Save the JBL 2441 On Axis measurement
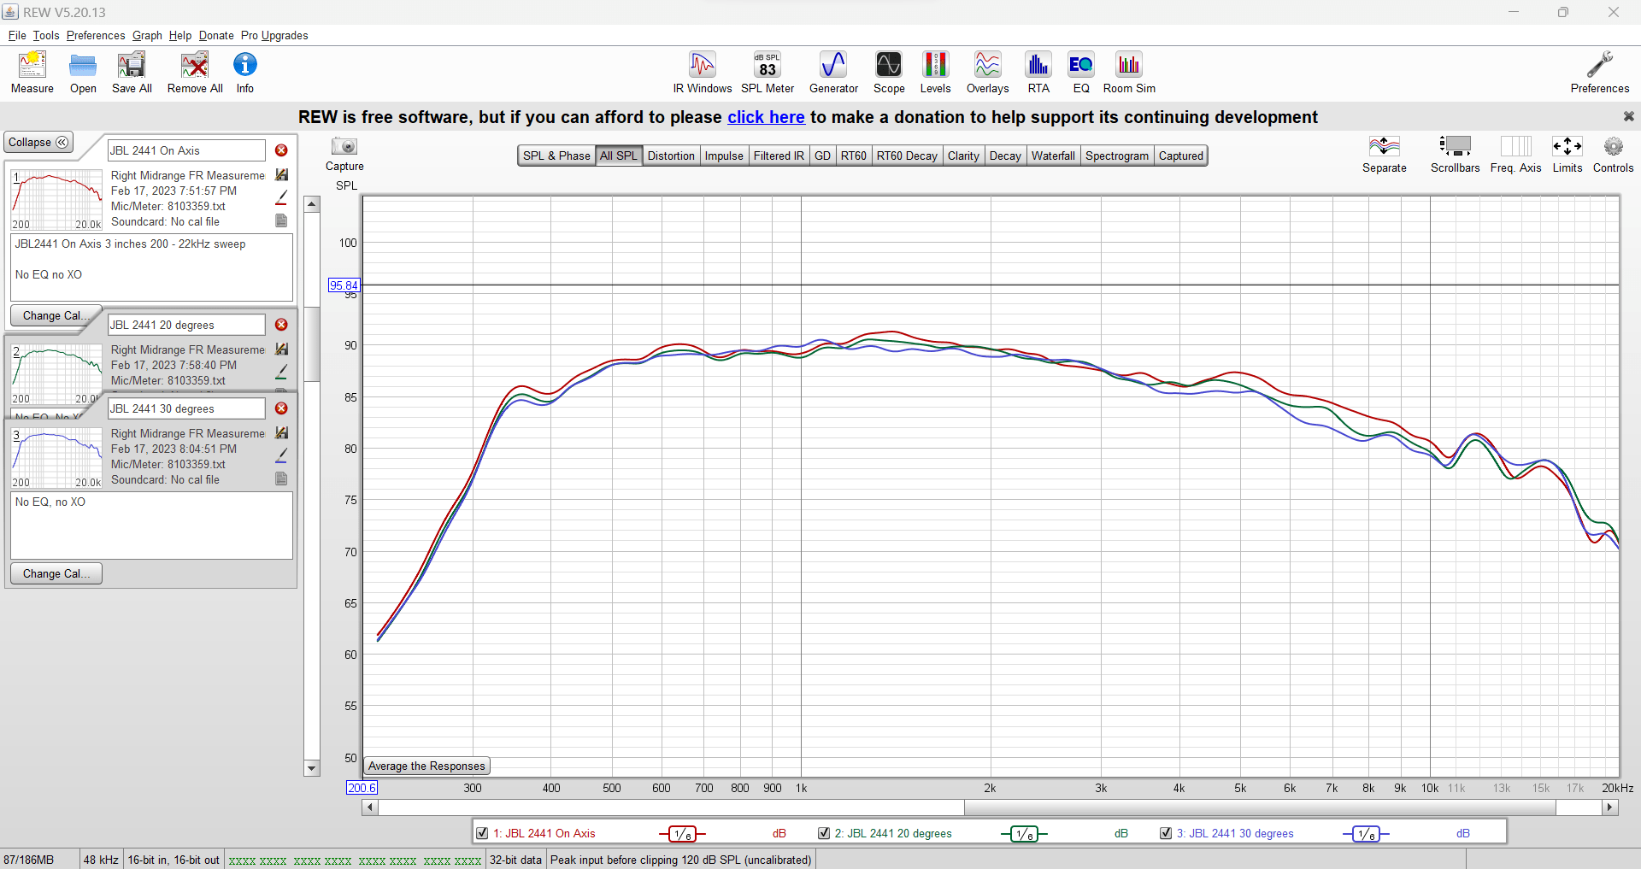 (x=282, y=175)
